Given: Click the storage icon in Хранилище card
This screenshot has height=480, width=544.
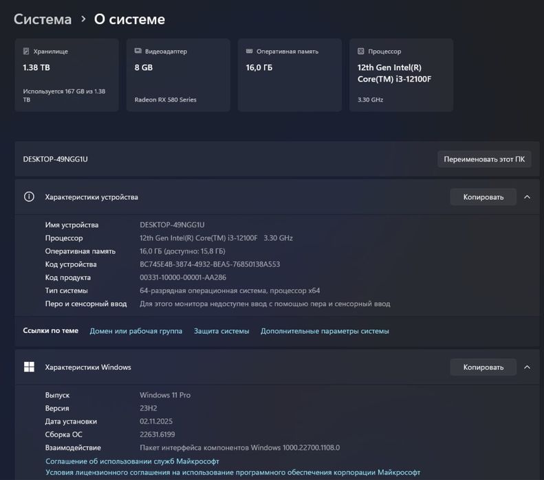Looking at the screenshot, I should coord(26,52).
